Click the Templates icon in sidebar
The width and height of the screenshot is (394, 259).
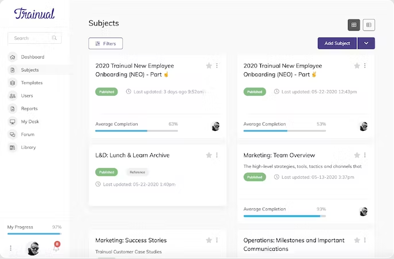click(x=12, y=83)
